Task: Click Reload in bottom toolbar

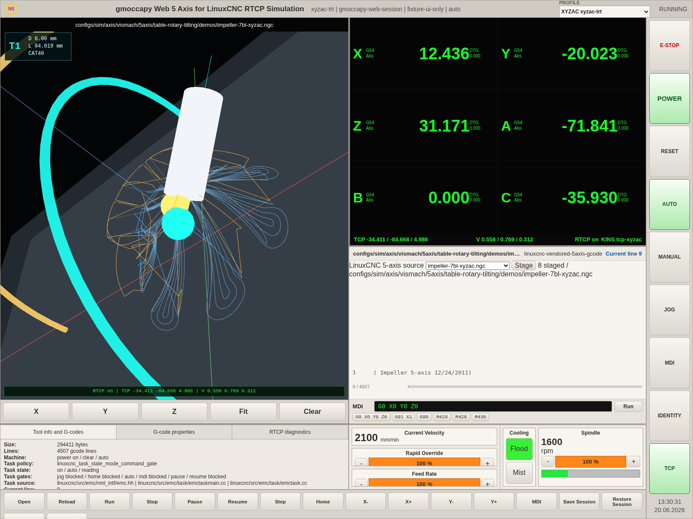Action: (x=67, y=502)
